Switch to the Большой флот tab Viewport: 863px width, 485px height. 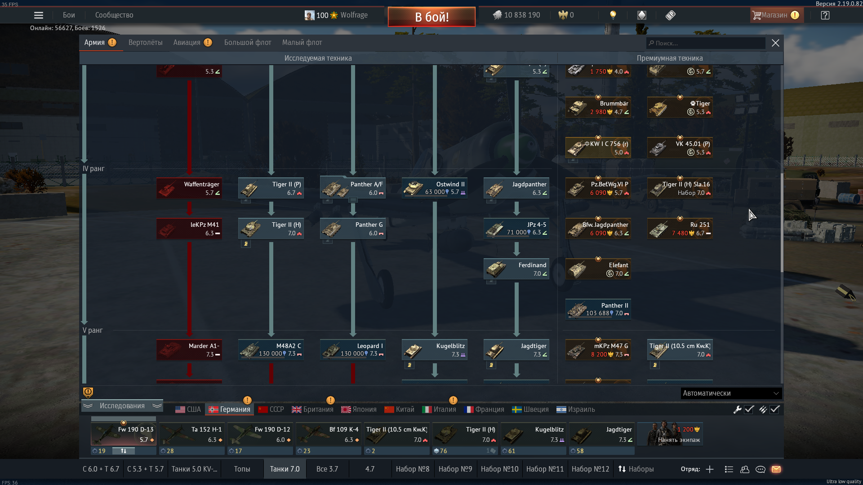248,43
